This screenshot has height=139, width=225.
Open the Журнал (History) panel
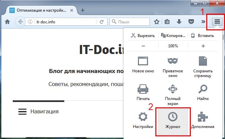(172, 120)
